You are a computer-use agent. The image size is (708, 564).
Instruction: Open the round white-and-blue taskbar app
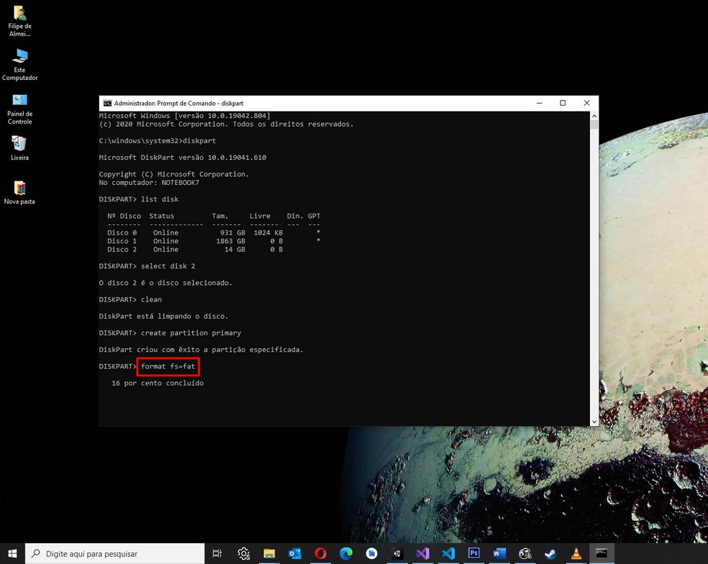click(x=371, y=554)
